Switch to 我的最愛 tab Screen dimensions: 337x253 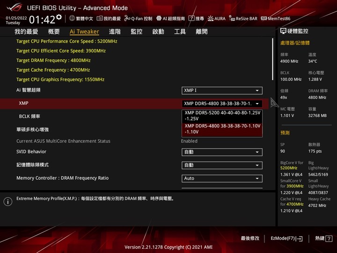(x=26, y=32)
